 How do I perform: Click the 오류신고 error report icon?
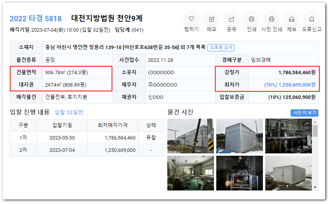311,19
